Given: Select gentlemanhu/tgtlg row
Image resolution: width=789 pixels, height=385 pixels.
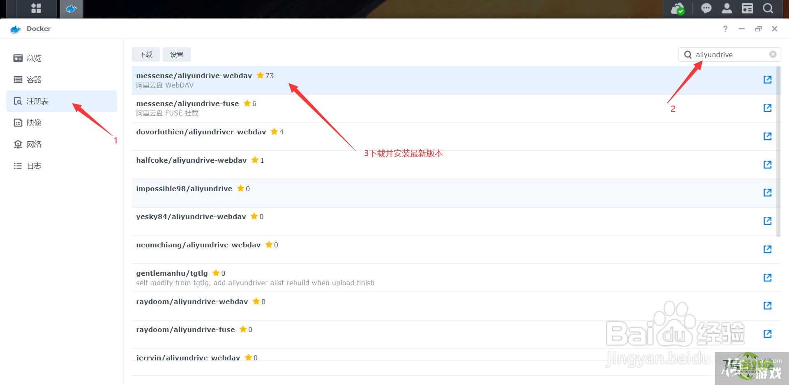Looking at the screenshot, I should 454,278.
